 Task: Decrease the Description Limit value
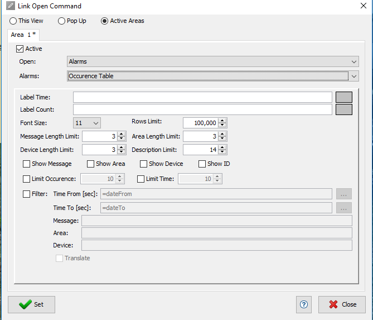pos(222,152)
